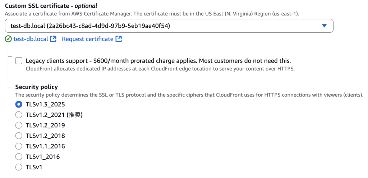
Task: Click the Legacy clients support label text
Action: (x=158, y=61)
